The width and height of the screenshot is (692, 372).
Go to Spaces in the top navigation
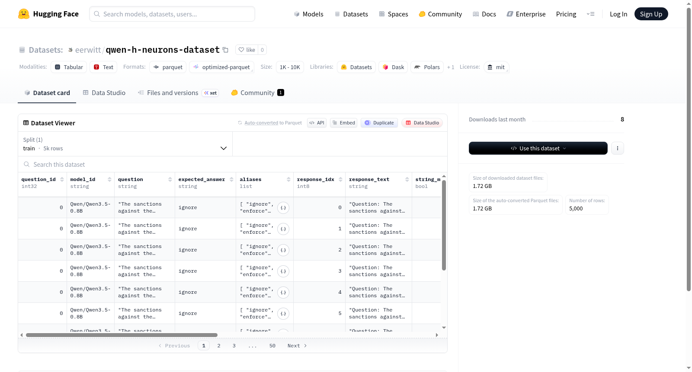(x=394, y=14)
